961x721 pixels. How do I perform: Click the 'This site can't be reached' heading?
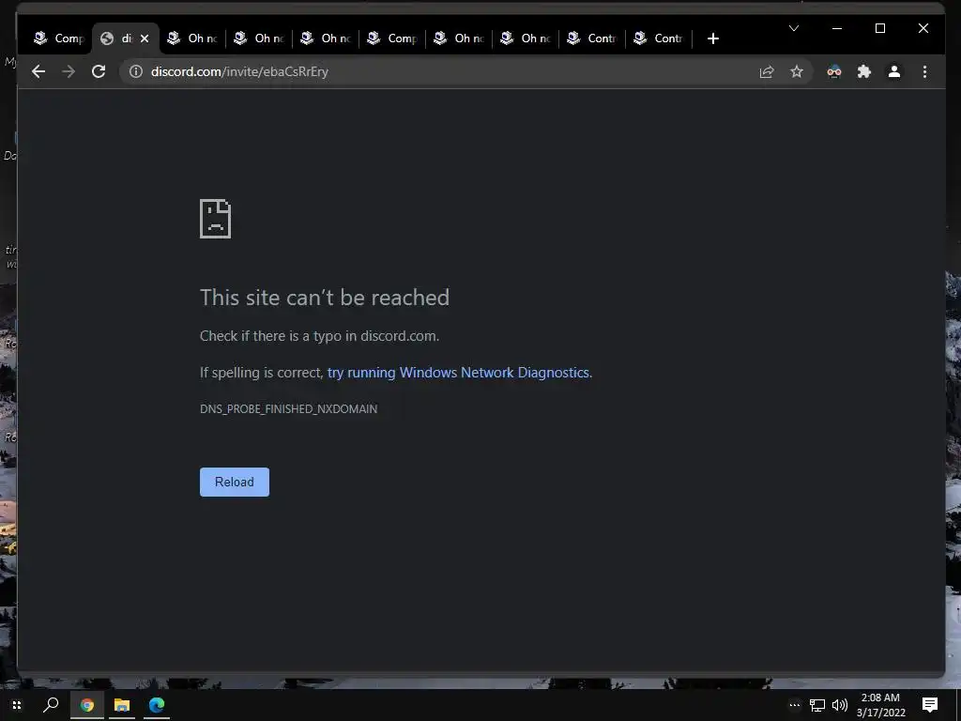click(x=324, y=298)
